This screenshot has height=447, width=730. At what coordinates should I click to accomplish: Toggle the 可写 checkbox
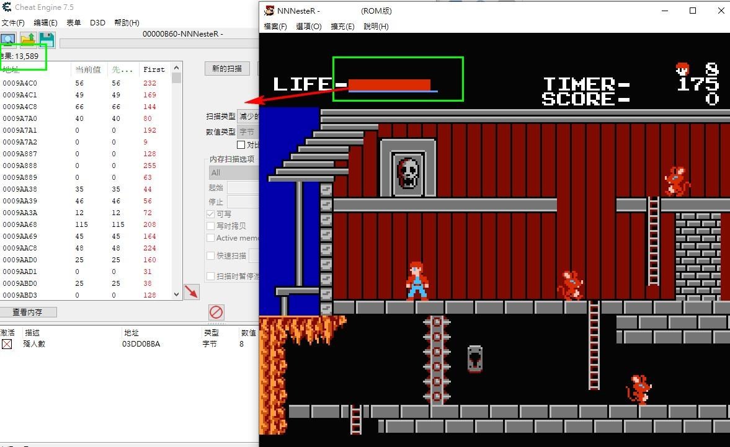[210, 214]
